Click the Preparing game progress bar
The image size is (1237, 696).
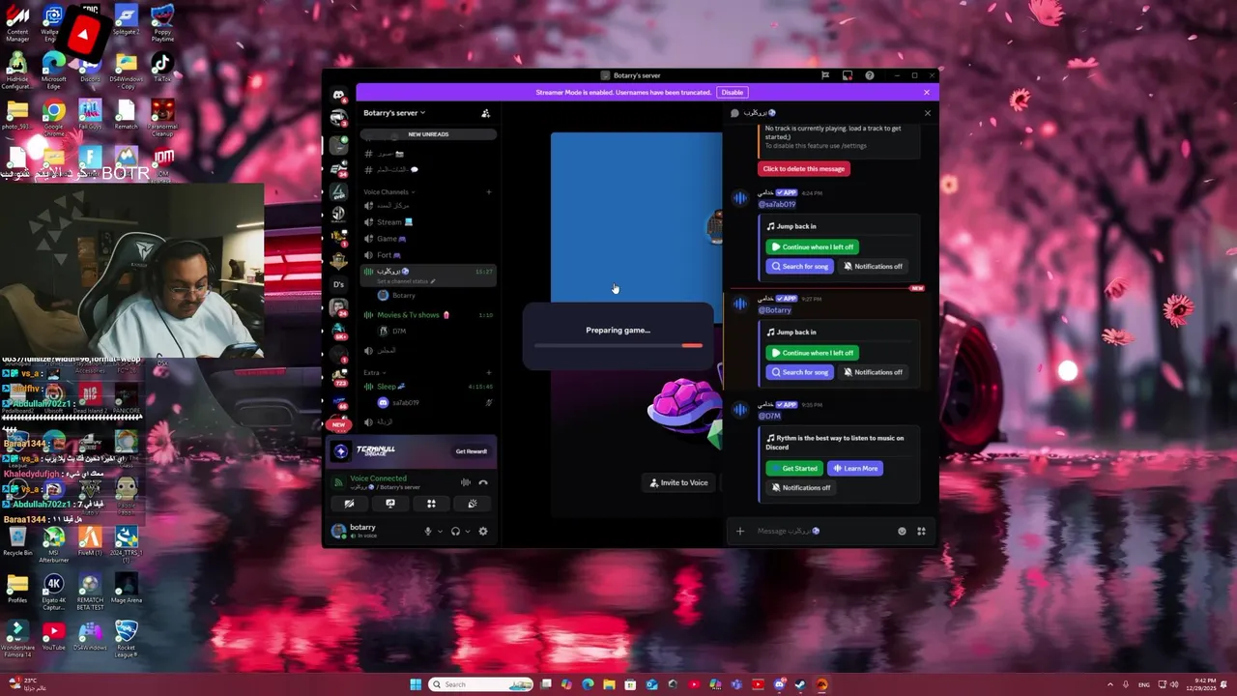(x=618, y=345)
